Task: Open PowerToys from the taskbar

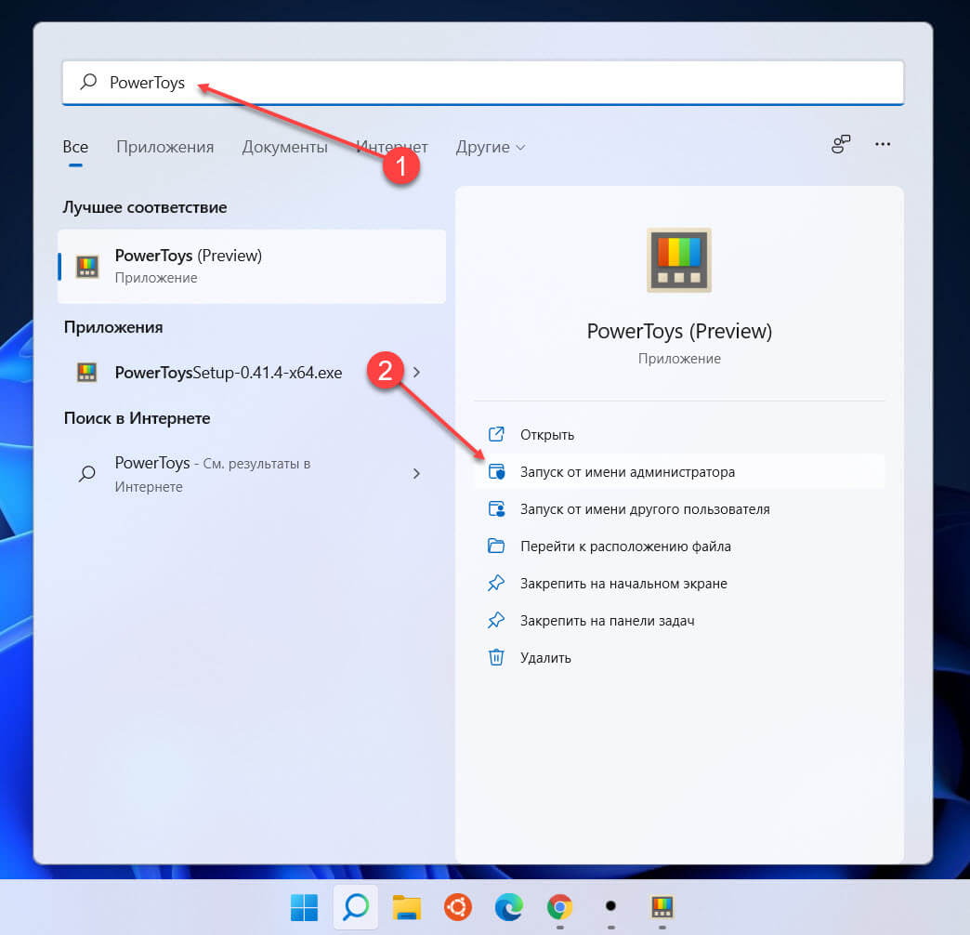Action: (x=662, y=907)
